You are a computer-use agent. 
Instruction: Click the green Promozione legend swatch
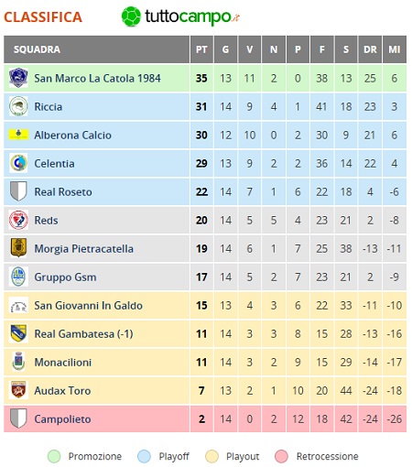54,457
